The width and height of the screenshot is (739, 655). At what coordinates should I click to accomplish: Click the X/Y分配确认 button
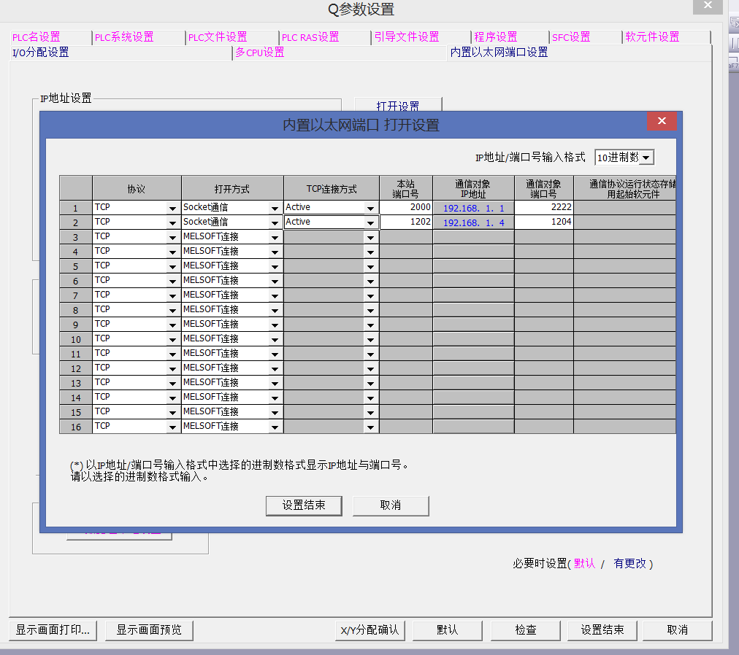370,630
